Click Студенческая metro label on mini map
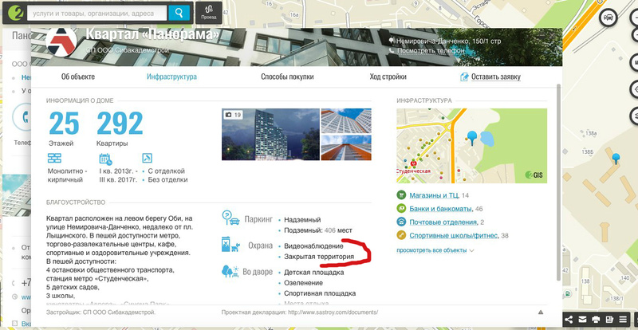 tap(413, 171)
